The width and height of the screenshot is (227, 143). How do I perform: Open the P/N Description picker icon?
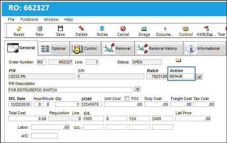tap(137, 89)
